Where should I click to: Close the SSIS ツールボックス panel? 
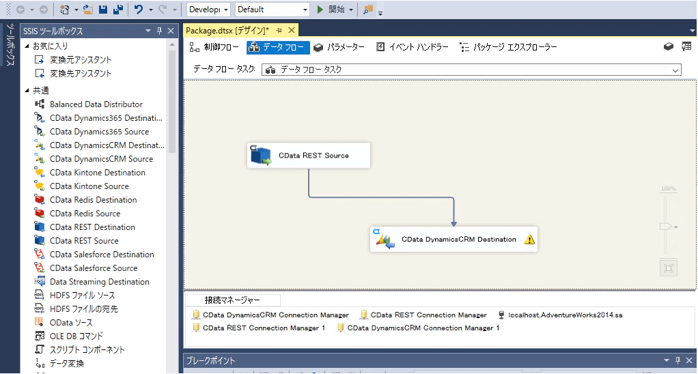[171, 31]
